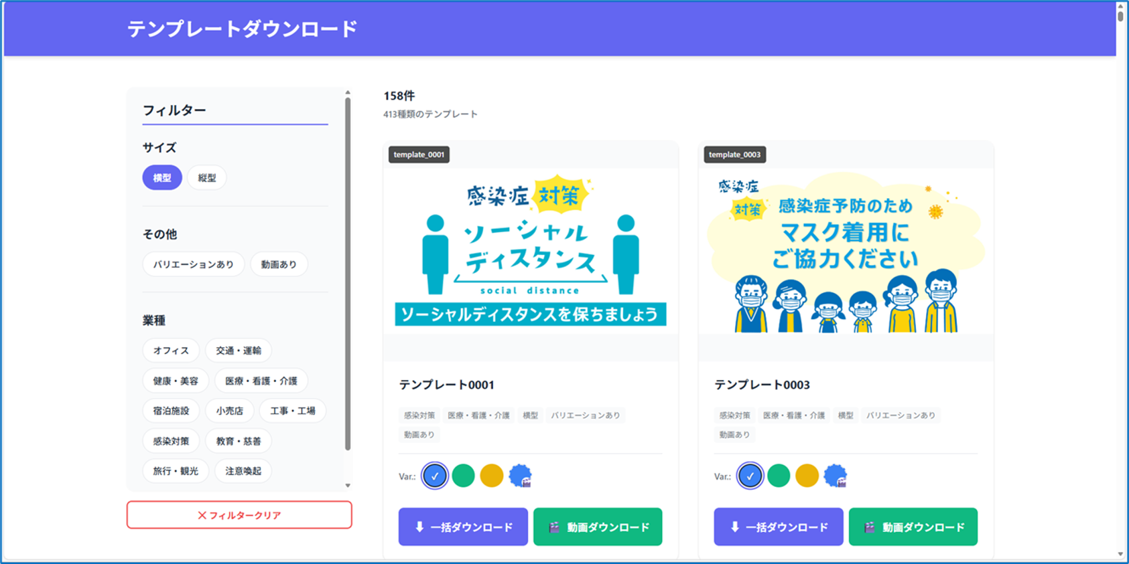Click page scrollbar down arrow

coord(1120,554)
